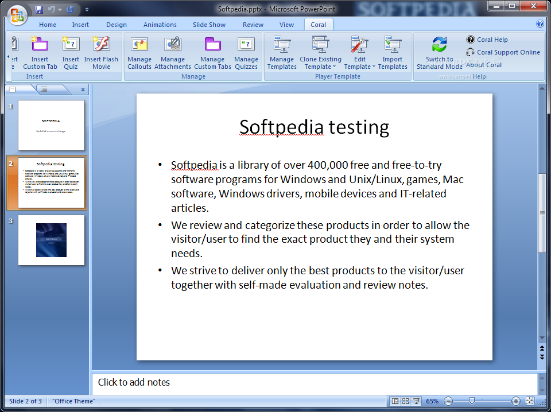
Task: Click the Slide 2 of 3 indicator
Action: pyautogui.click(x=25, y=401)
